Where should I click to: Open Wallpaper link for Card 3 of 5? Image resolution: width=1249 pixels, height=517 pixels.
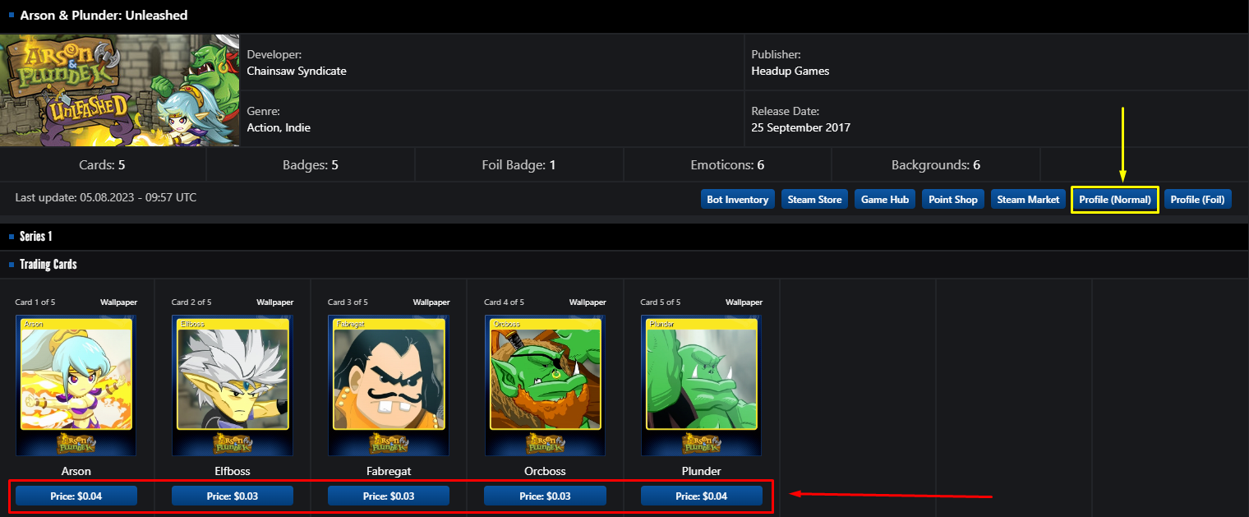point(431,302)
